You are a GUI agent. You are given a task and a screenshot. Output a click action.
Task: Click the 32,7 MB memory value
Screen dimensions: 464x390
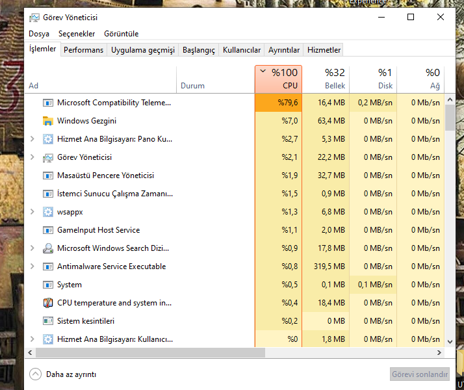pyautogui.click(x=331, y=175)
